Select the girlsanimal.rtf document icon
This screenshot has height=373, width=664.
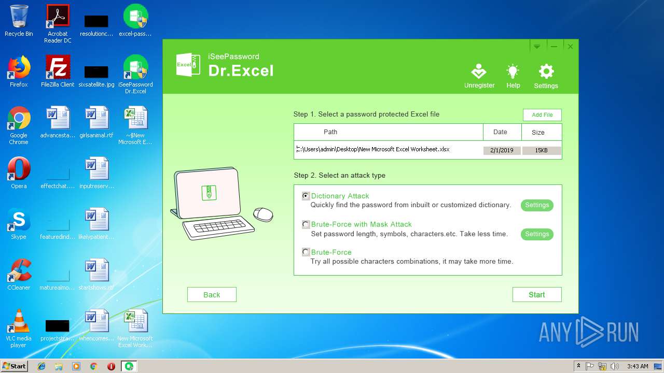[96, 122]
